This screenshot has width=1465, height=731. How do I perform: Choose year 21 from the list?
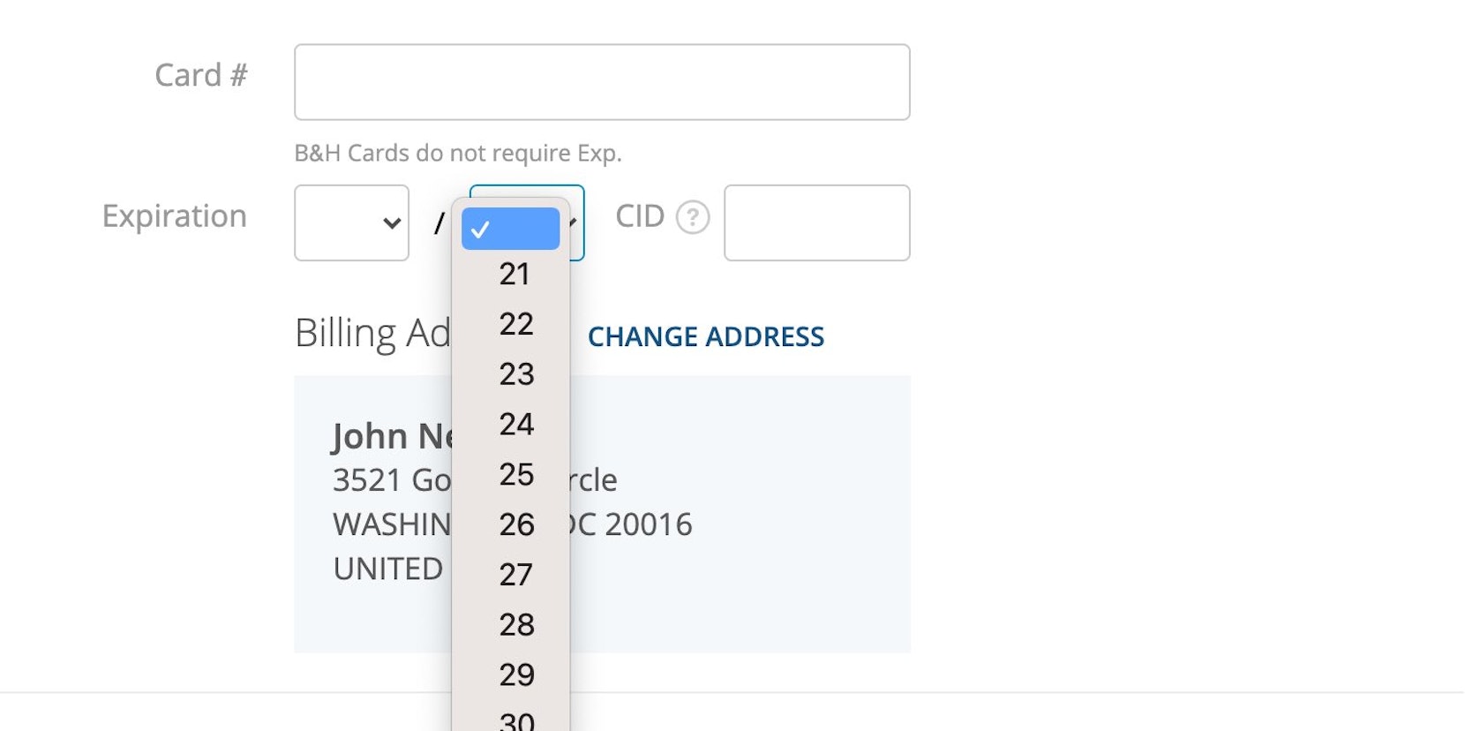pyautogui.click(x=515, y=275)
